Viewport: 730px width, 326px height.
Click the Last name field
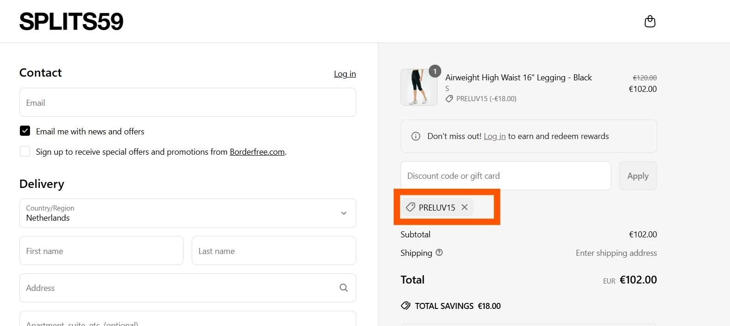click(274, 251)
